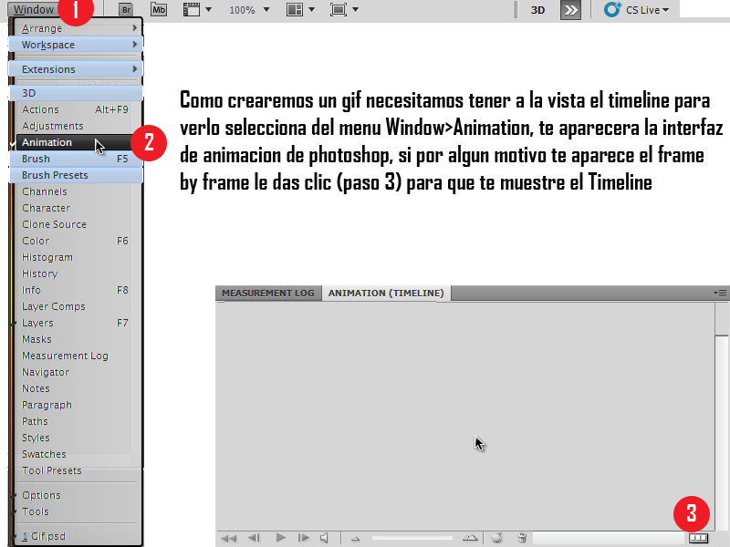Choose 3D from the Window menu
Screen dimensions: 730x547
[76, 93]
